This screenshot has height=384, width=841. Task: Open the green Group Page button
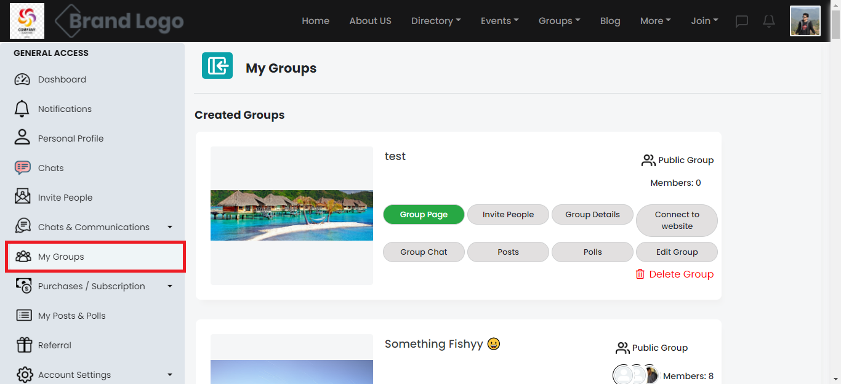[x=424, y=215]
